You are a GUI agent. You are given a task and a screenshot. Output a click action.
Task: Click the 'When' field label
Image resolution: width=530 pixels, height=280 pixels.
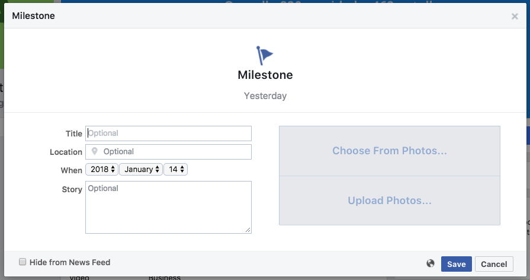[71, 170]
